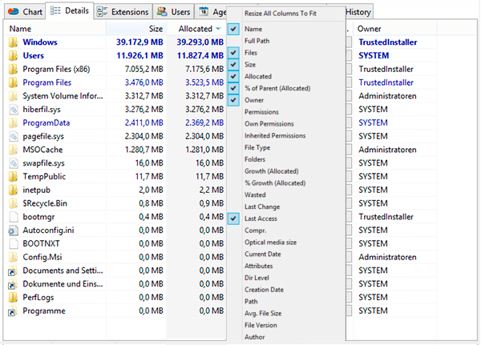This screenshot has width=481, height=345.
Task: Enable the Full Path column
Action: pos(257,40)
